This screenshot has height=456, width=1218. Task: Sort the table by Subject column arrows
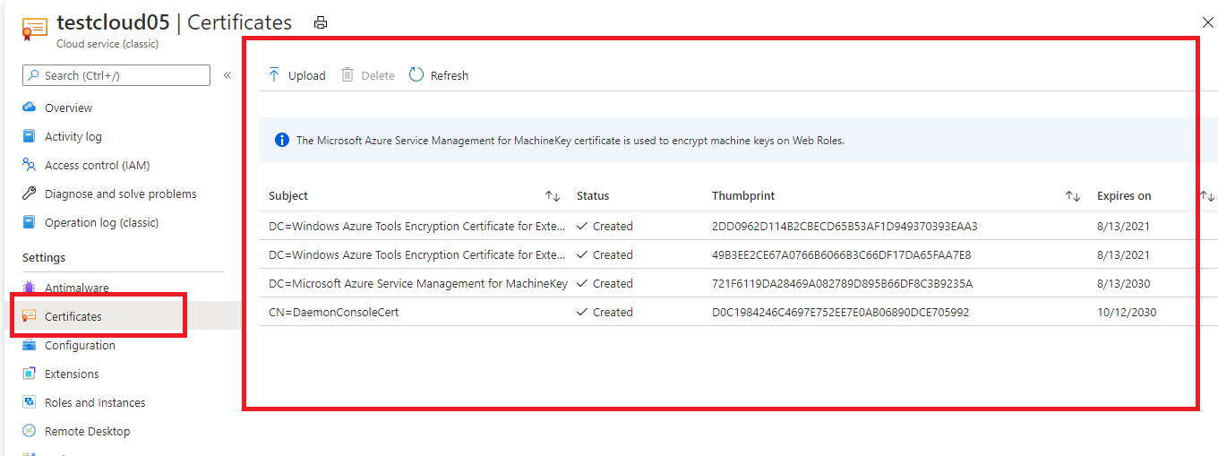click(x=553, y=196)
